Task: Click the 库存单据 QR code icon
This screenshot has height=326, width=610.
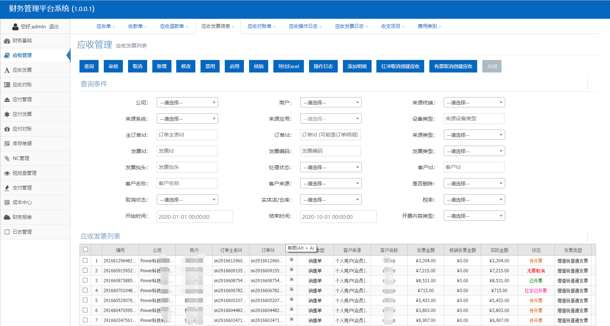Action: (x=7, y=144)
